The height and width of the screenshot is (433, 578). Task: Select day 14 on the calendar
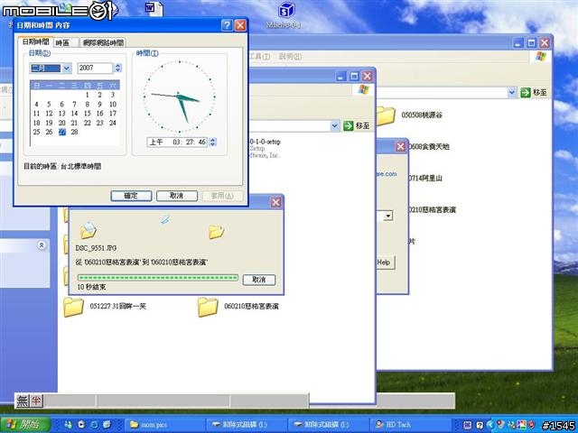click(74, 114)
